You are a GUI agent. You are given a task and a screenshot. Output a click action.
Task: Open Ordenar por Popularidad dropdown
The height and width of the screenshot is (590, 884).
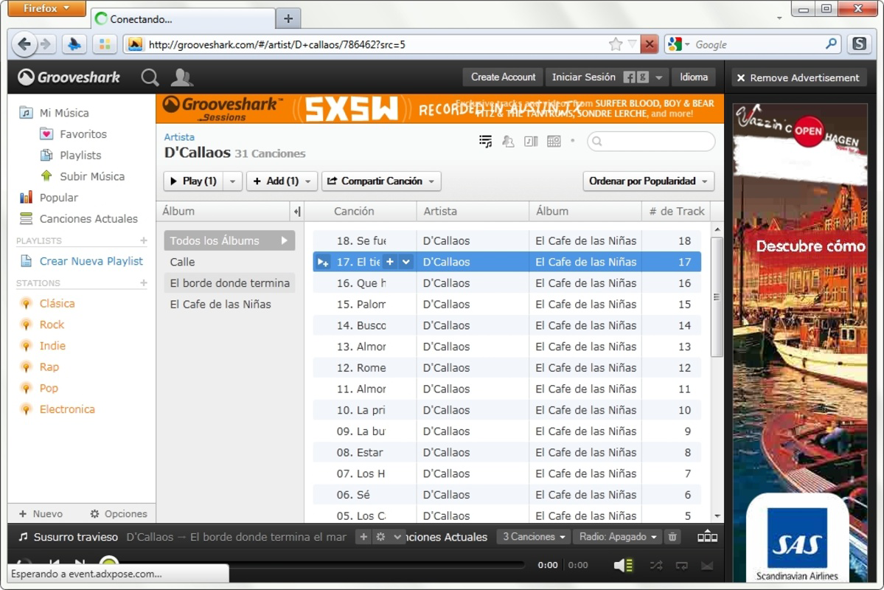pos(648,181)
